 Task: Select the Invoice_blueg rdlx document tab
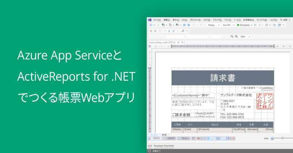point(162,43)
